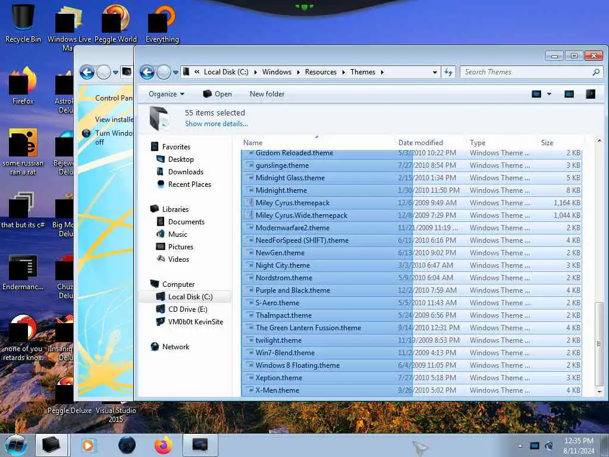
Task: Select Night City.theme file
Action: 412,265
